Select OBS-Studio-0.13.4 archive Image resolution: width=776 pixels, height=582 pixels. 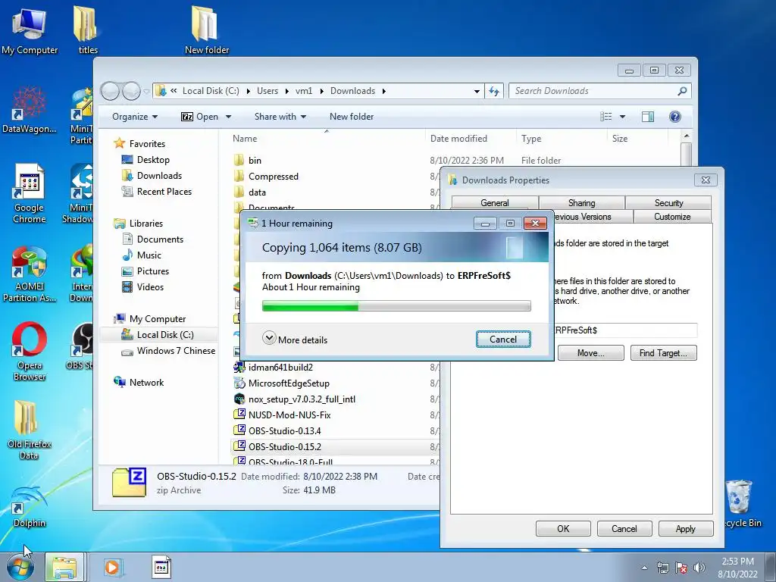tap(285, 431)
